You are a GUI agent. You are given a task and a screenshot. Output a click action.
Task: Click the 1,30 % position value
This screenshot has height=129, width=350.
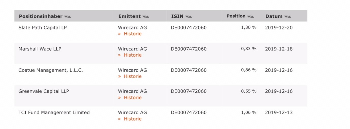pyautogui.click(x=249, y=27)
